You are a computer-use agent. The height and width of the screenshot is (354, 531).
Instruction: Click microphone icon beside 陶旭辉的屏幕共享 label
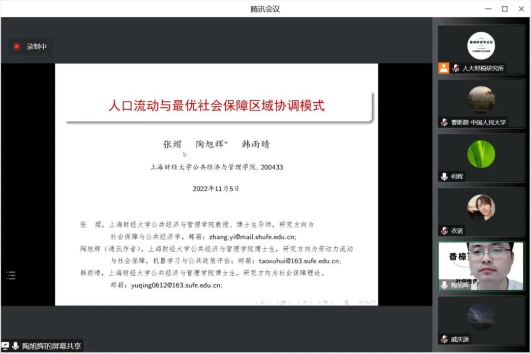click(x=15, y=346)
